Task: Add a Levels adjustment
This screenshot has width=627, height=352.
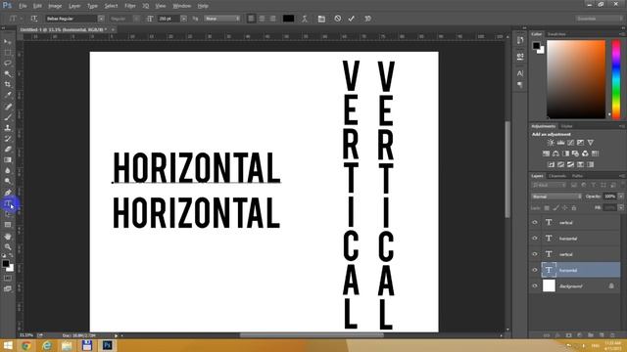Action: 560,143
